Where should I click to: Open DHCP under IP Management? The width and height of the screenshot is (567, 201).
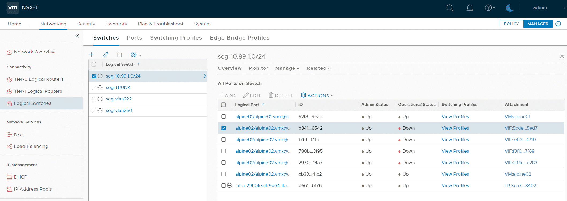(21, 177)
